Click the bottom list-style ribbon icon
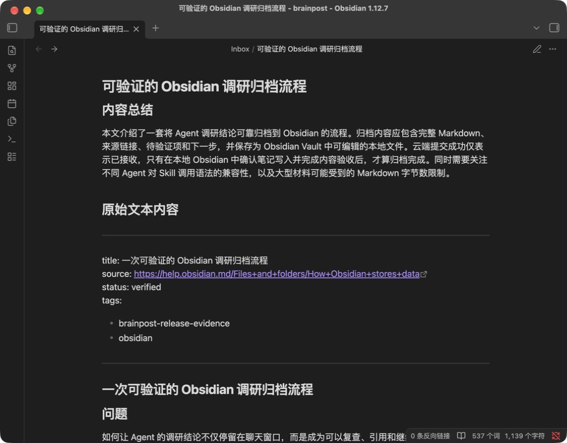 coord(12,157)
